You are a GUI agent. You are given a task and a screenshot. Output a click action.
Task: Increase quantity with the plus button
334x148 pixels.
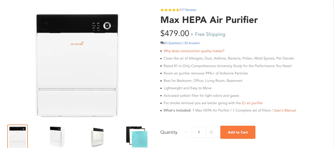tap(211, 132)
